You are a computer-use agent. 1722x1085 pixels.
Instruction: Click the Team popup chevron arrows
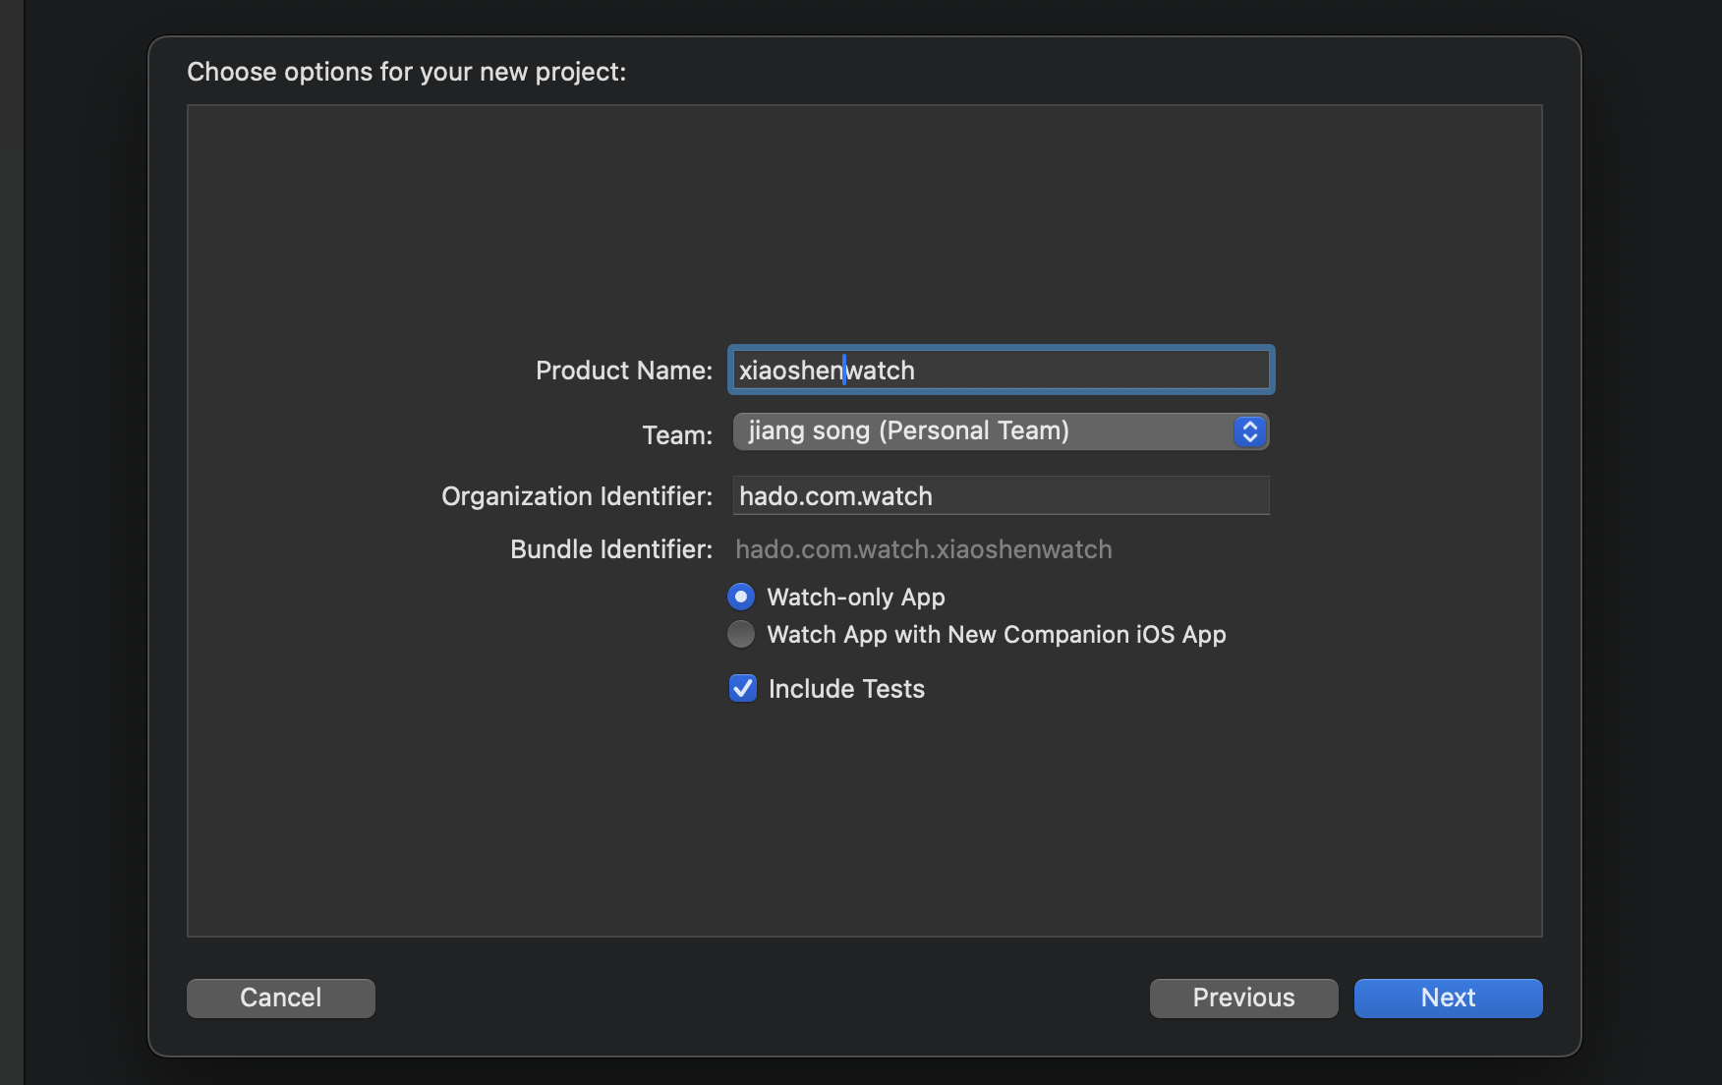point(1249,431)
